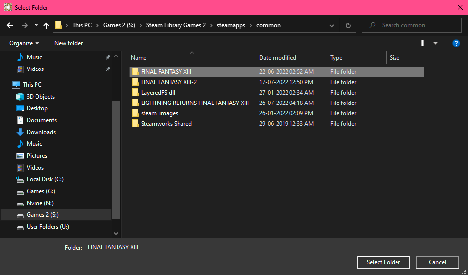Select the FINAL FANTASY XIII folder
The height and width of the screenshot is (275, 468).
click(277, 72)
